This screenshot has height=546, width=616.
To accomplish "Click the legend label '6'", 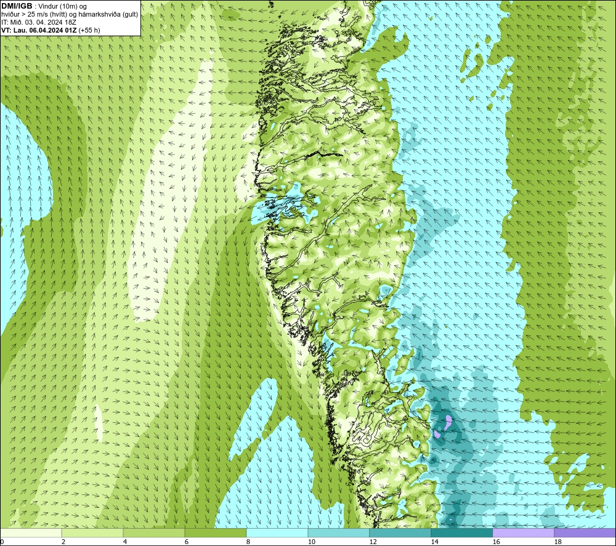I will 186,542.
